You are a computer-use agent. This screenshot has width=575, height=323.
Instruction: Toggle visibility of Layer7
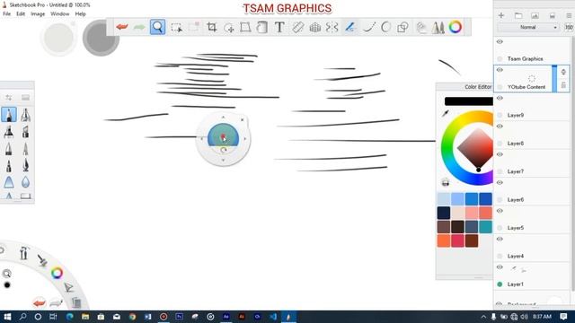coord(500,154)
